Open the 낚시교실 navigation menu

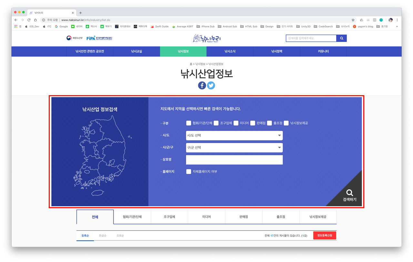136,51
